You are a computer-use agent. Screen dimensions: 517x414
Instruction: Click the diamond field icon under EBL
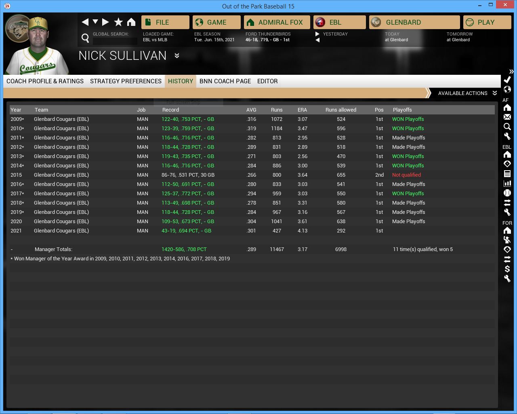[x=507, y=164]
